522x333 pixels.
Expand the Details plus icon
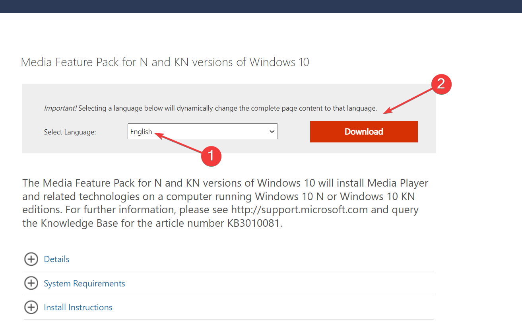click(x=31, y=259)
